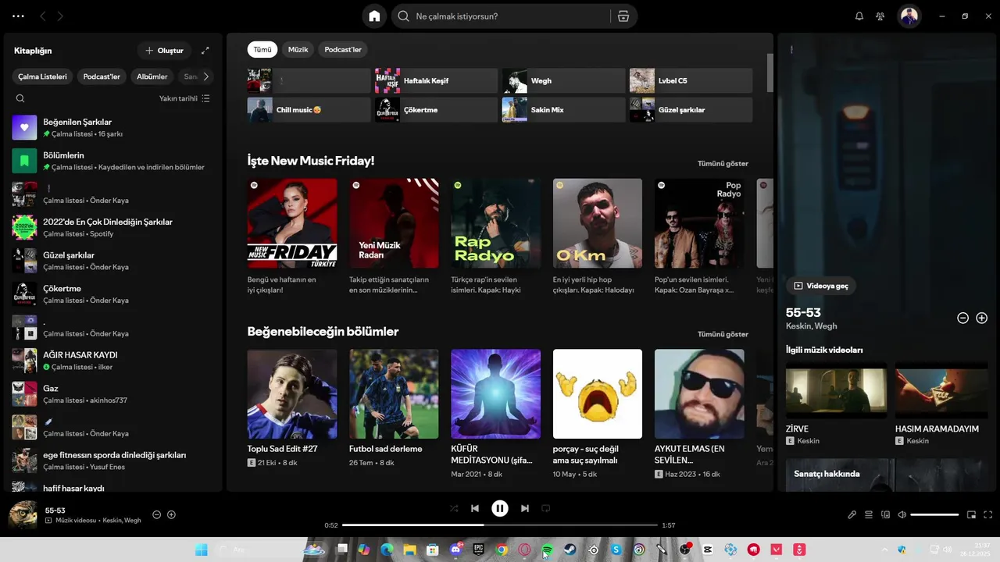Image resolution: width=1000 pixels, height=562 pixels.
Task: Open the Haftalık Keşif shortcut
Action: pos(436,80)
